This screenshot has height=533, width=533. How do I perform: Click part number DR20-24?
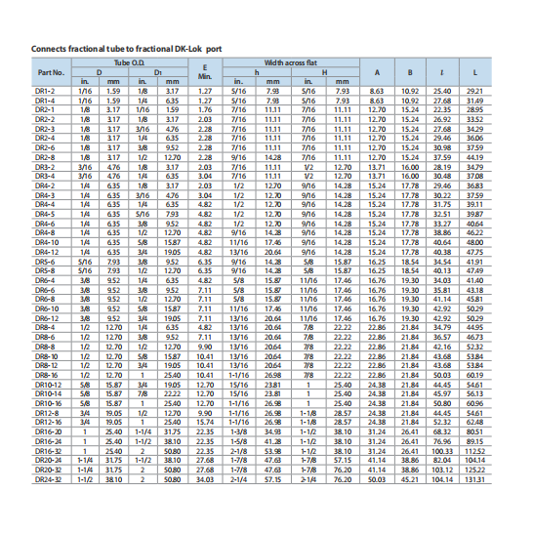pyautogui.click(x=49, y=460)
